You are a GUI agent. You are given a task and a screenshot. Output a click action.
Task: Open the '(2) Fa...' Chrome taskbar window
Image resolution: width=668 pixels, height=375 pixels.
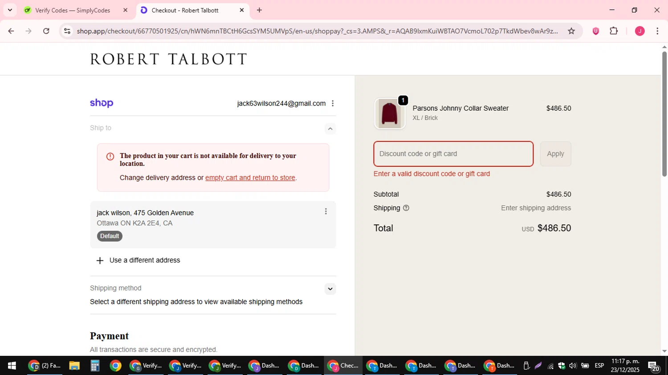click(45, 366)
